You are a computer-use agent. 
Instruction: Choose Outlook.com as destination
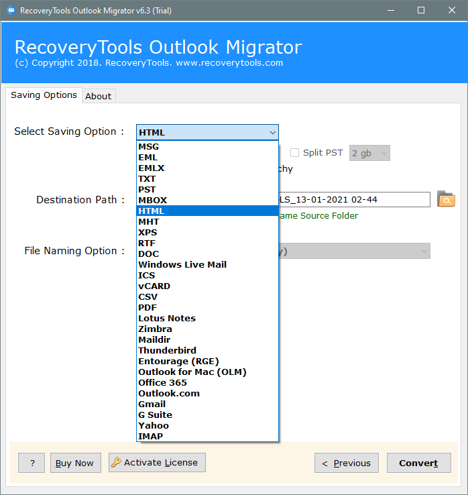click(x=207, y=393)
